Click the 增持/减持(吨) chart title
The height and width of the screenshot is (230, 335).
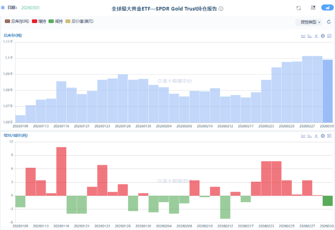(x=16, y=135)
